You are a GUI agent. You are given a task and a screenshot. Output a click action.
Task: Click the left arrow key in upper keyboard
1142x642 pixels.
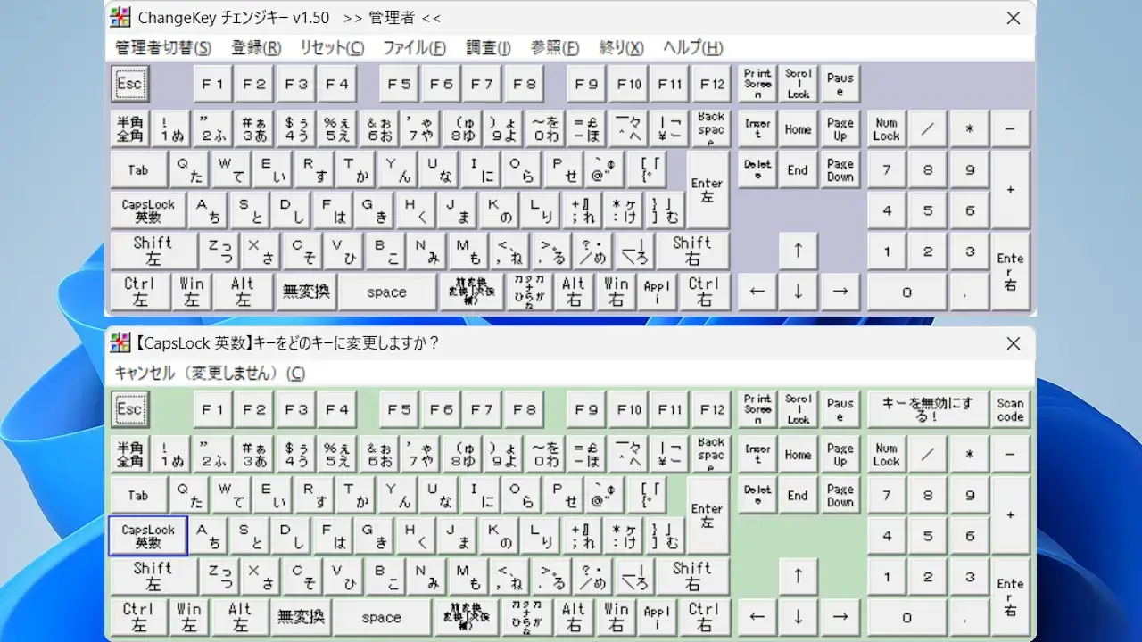[x=757, y=292]
